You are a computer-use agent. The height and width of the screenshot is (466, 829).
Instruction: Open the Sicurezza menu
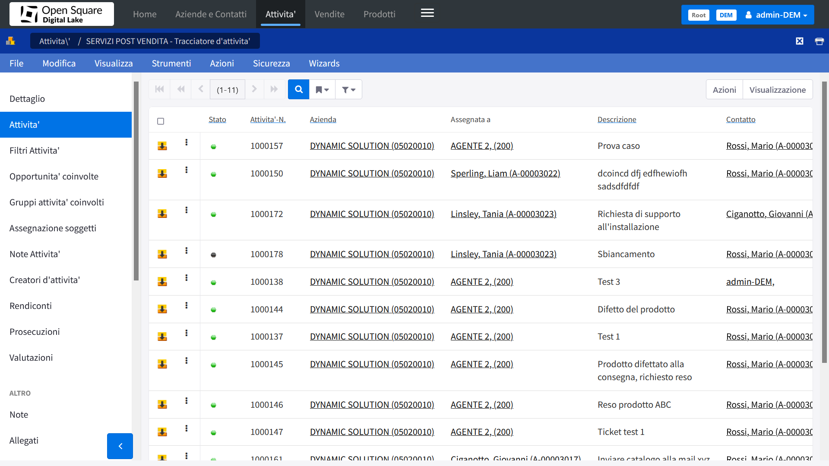pyautogui.click(x=271, y=63)
